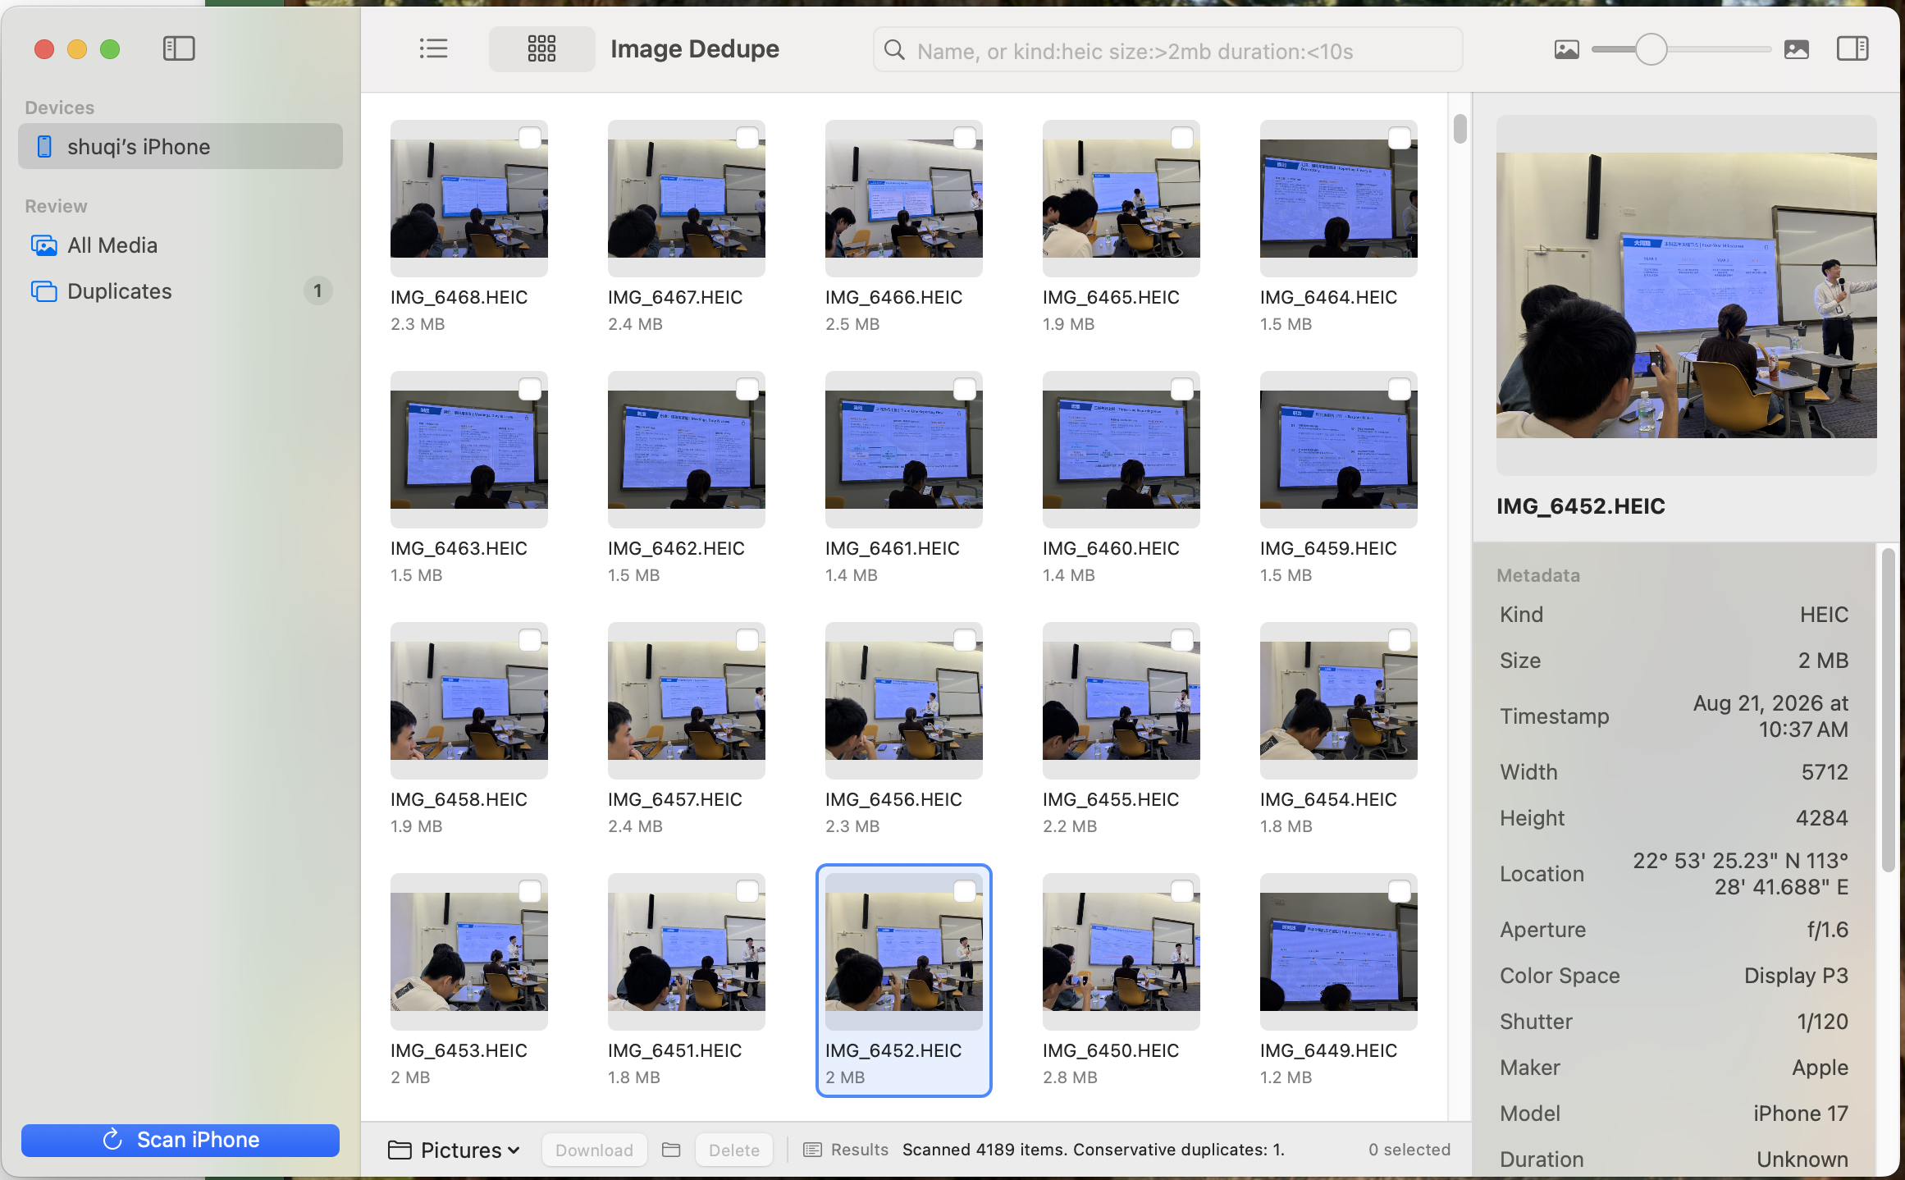1905x1180 pixels.
Task: Click the large thumbnail size icon
Action: pos(1797,50)
